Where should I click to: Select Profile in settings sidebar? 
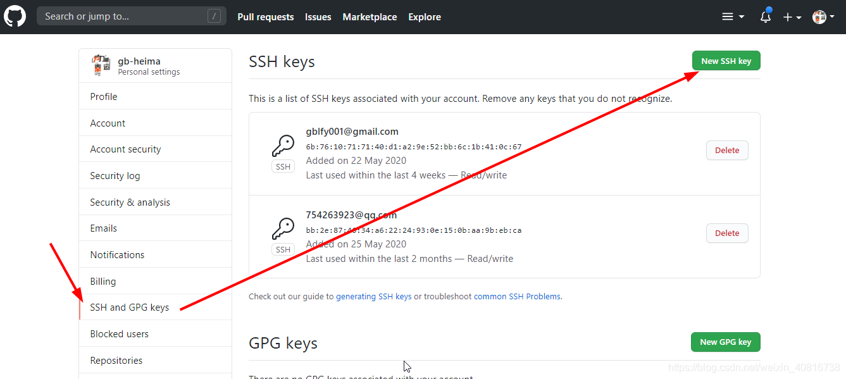156,96
